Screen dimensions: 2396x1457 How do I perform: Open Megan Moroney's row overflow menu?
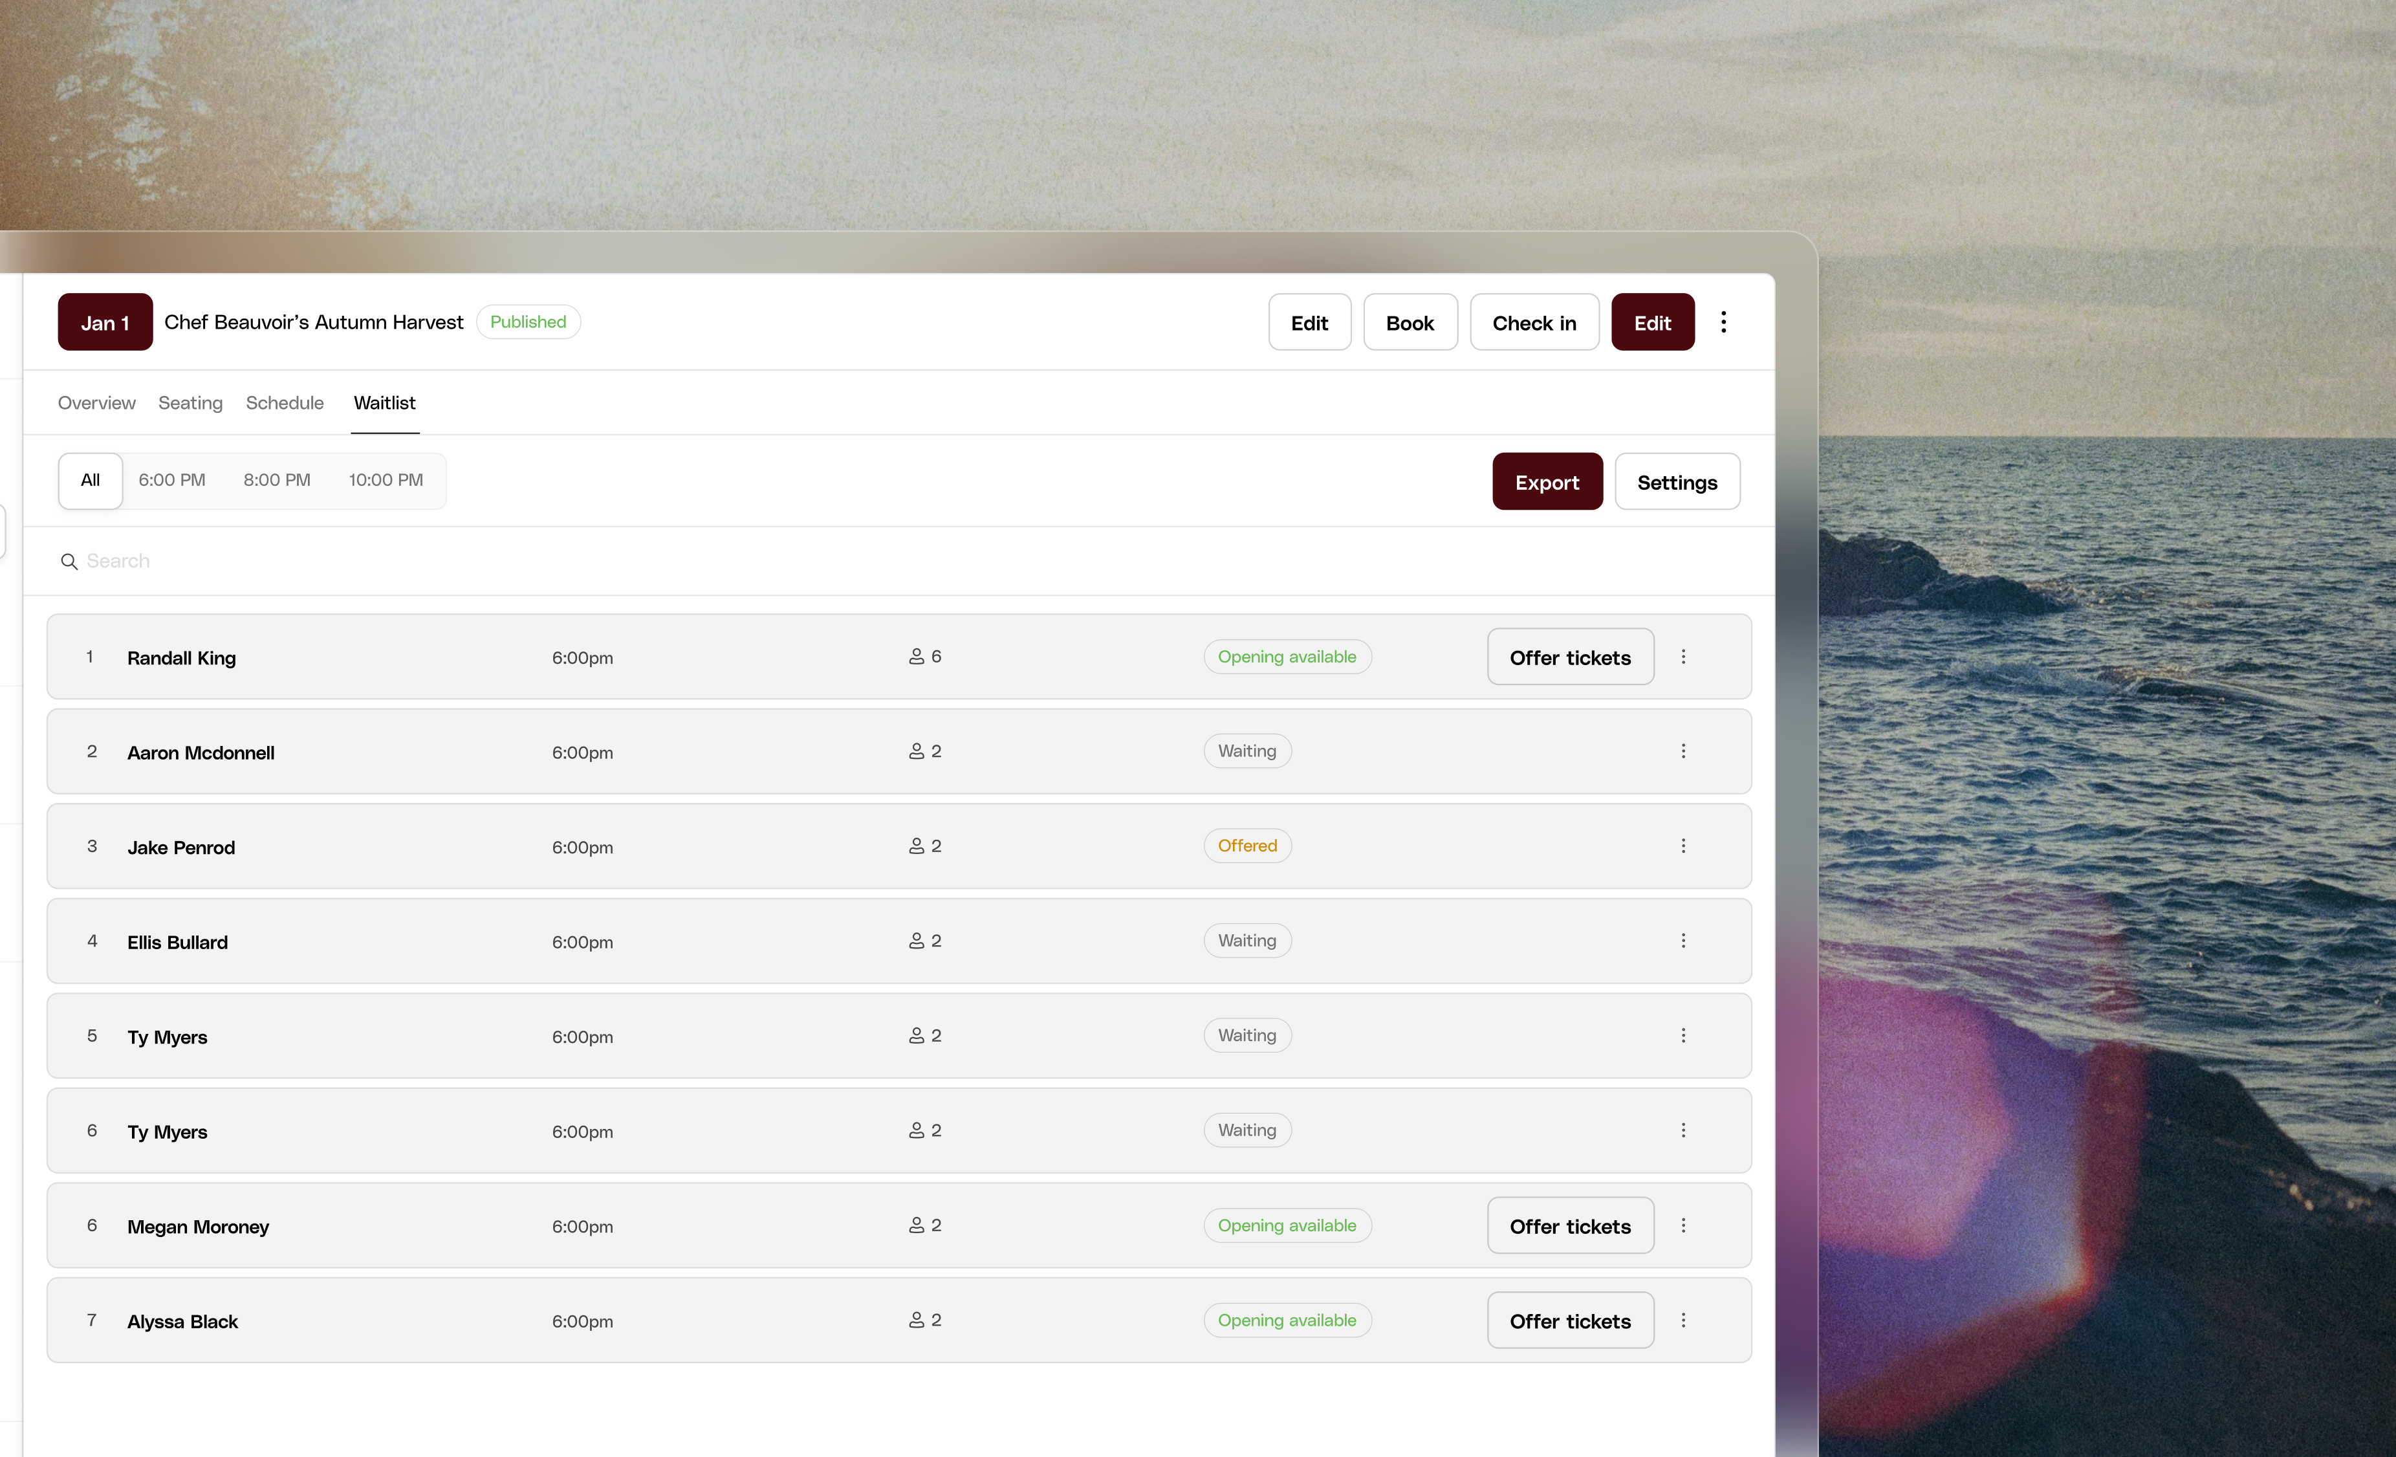(1683, 1225)
